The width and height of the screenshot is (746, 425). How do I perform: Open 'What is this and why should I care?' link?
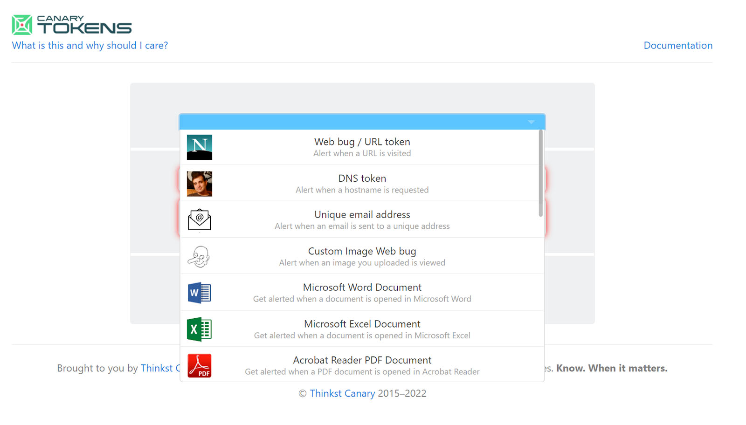tap(90, 45)
